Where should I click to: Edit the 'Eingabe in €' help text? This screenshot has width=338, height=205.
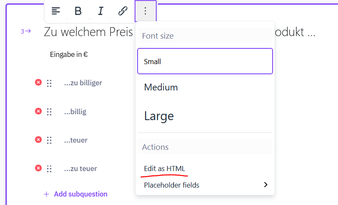point(69,54)
